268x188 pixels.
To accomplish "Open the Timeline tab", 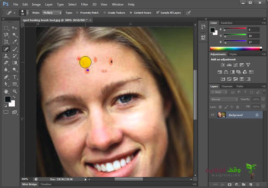I will coord(46,184).
